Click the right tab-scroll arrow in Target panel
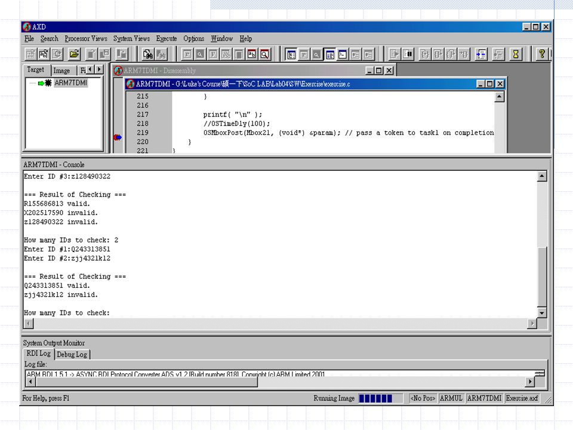The height and width of the screenshot is (430, 573). pos(99,69)
